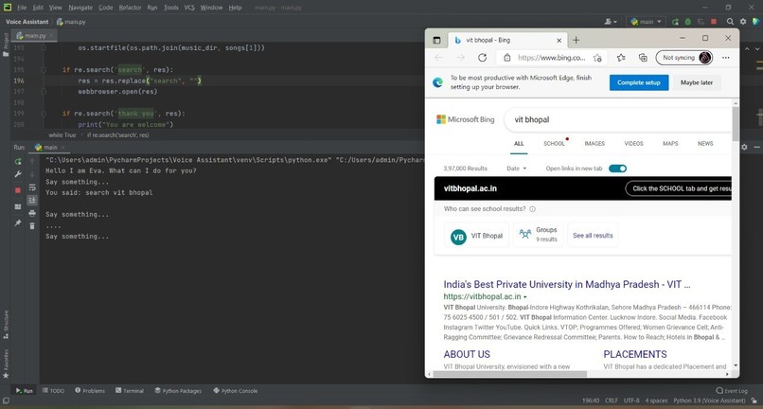Clear console output with trash icon
Screen dimensions: 763x409
tap(32, 226)
